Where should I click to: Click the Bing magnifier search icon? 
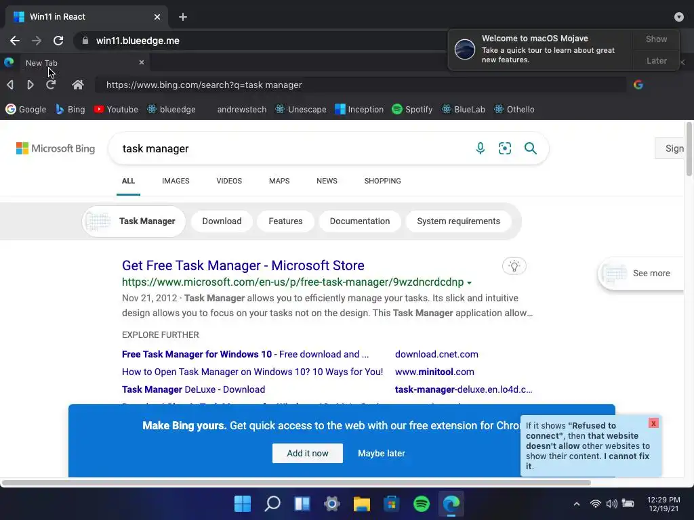click(x=530, y=148)
